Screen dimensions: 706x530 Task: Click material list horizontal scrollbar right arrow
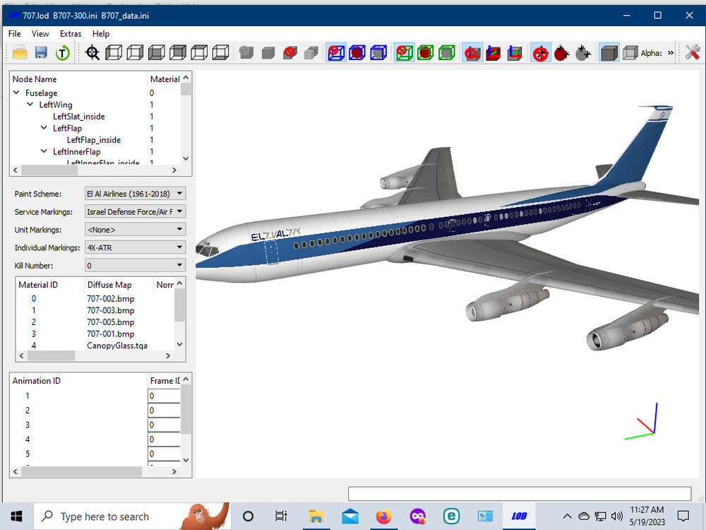pos(168,355)
